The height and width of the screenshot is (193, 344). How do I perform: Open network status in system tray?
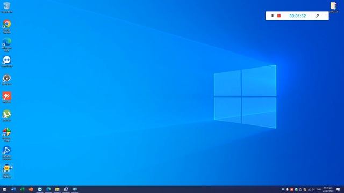click(309, 189)
